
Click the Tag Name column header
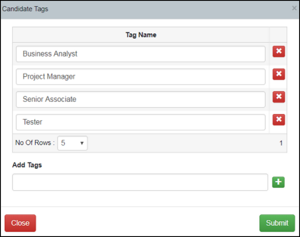[141, 35]
